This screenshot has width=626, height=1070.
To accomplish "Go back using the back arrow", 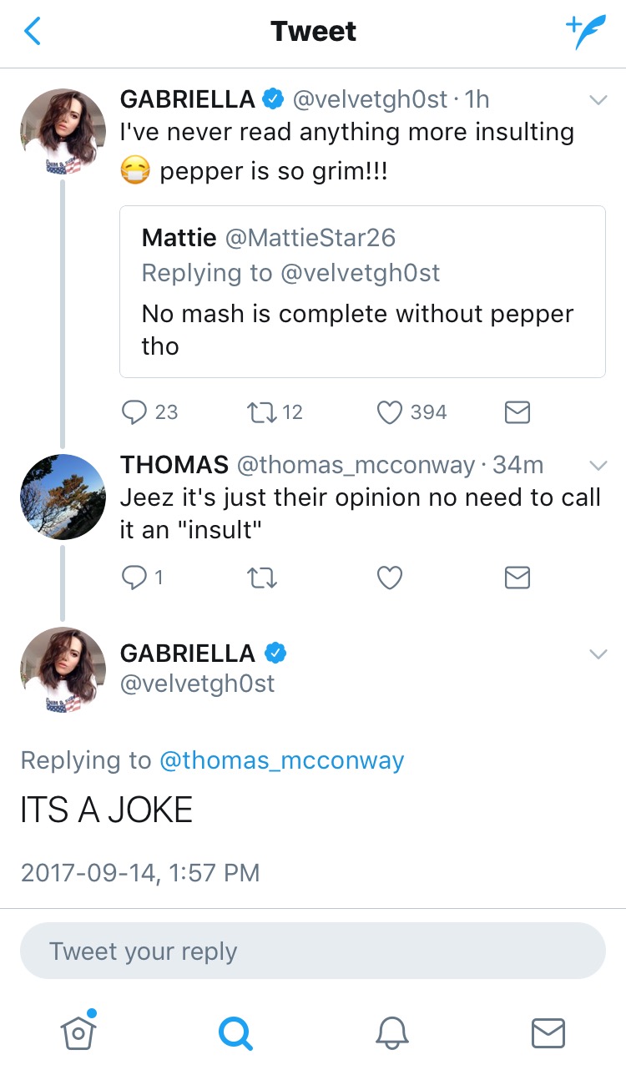I will coord(33,32).
